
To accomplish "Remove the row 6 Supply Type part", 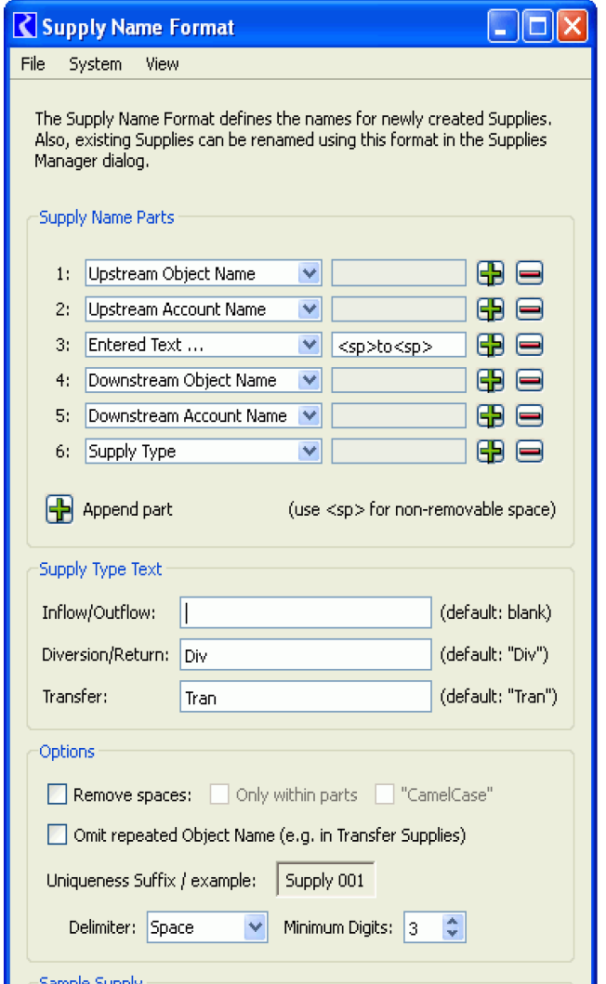I will click(529, 452).
